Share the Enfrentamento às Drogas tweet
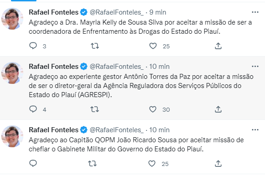265x176 pixels. point(218,46)
